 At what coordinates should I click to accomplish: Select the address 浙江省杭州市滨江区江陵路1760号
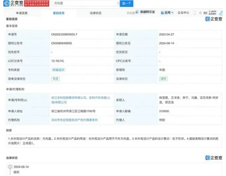[x=73, y=111]
